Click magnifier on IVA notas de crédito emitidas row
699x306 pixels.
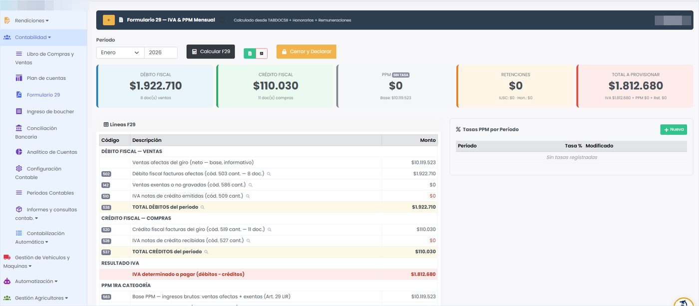coord(248,196)
